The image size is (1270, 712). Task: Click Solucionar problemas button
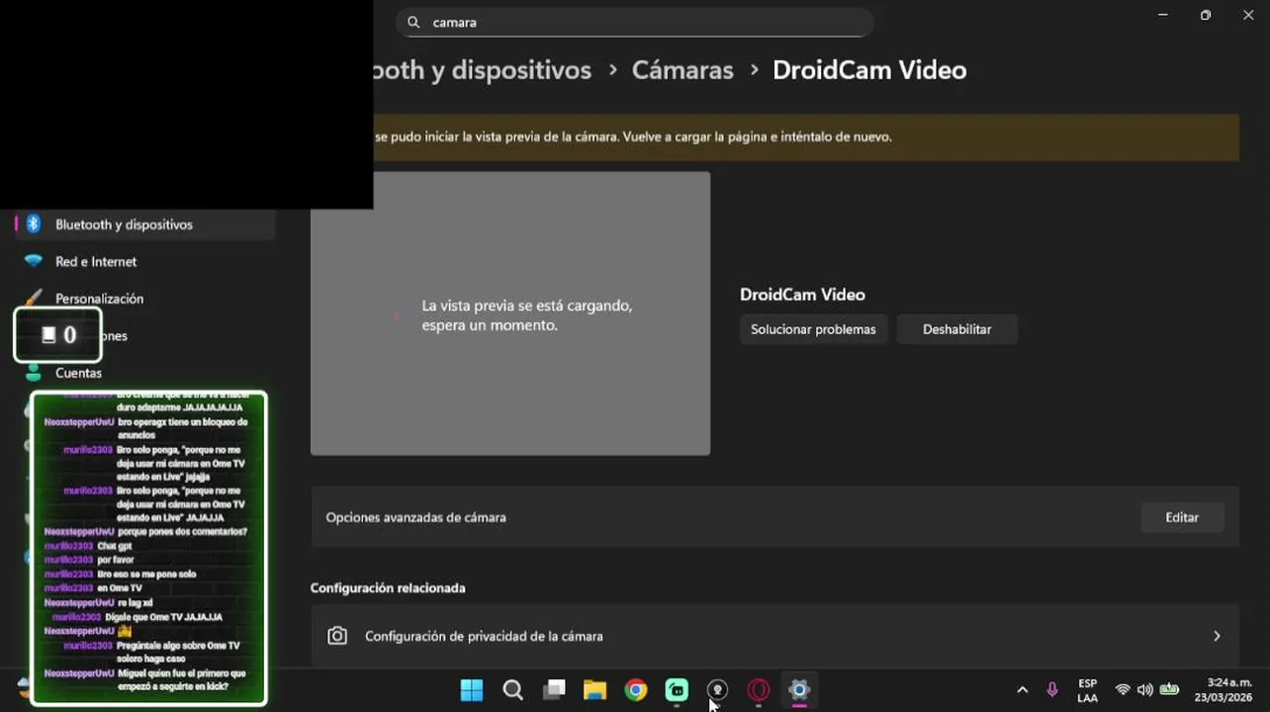pyautogui.click(x=813, y=329)
